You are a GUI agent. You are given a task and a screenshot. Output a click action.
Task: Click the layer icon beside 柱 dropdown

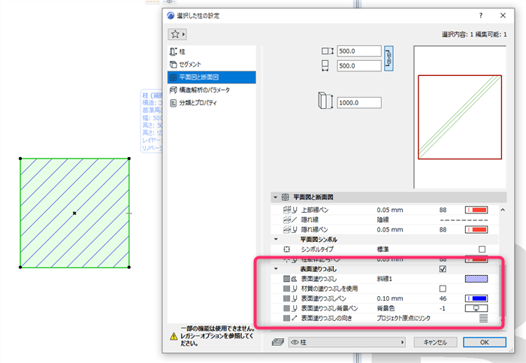(278, 342)
